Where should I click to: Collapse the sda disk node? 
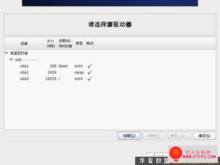pyautogui.click(x=11, y=59)
